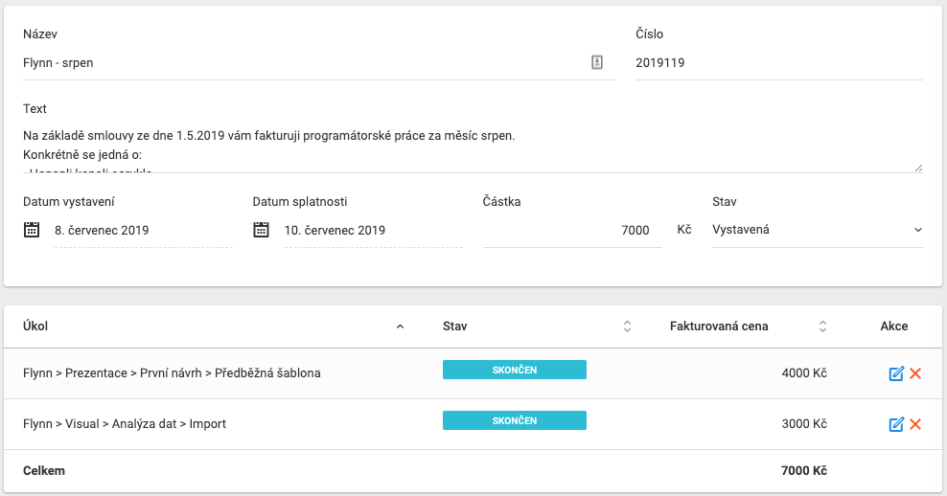Click the invoice Text area

click(470, 147)
